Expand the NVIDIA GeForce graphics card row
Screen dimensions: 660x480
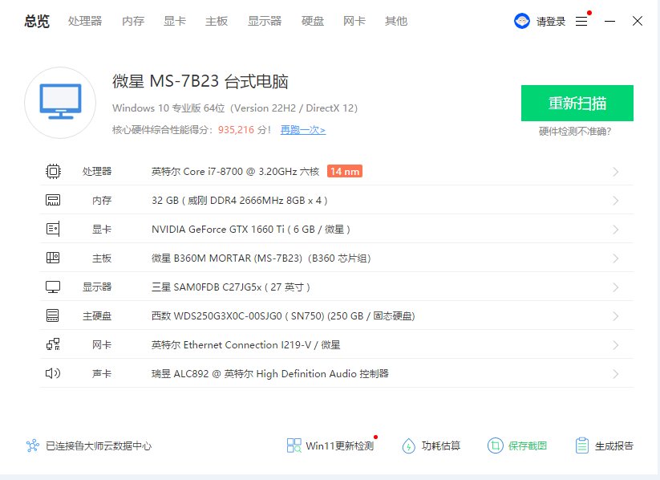click(616, 230)
